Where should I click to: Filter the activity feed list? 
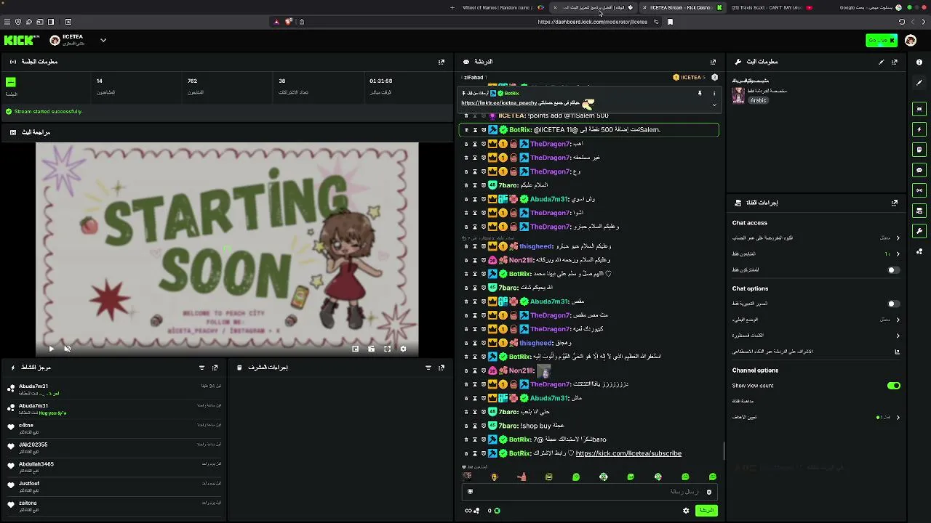(201, 368)
